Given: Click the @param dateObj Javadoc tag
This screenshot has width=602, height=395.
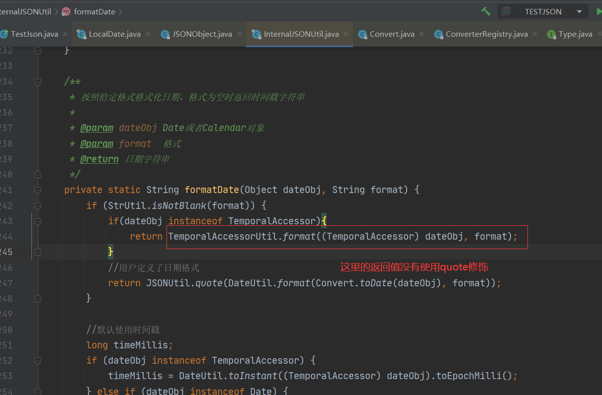Looking at the screenshot, I should tap(97, 128).
